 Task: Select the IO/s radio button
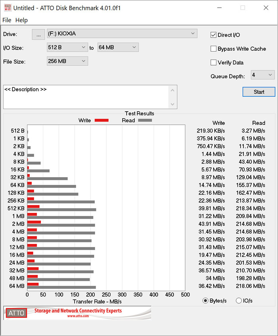tap(239, 301)
